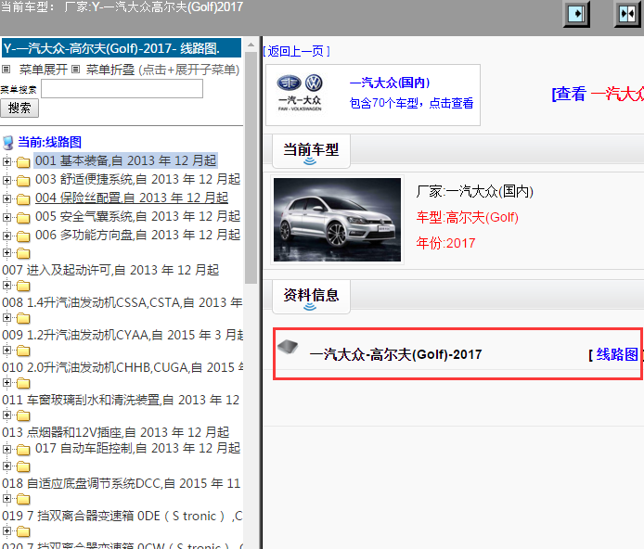644x549 pixels.
Task: Expand the 007 进入及起动许可 tree node
Action: click(x=6, y=253)
